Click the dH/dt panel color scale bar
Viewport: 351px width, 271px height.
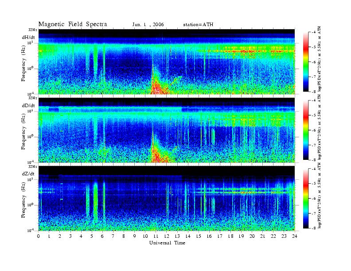(x=306, y=62)
